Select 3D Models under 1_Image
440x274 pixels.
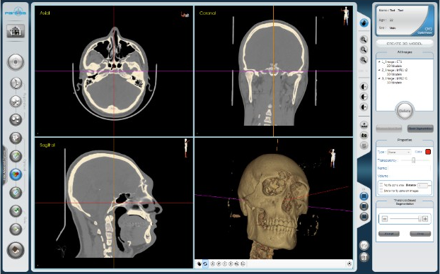(394, 66)
